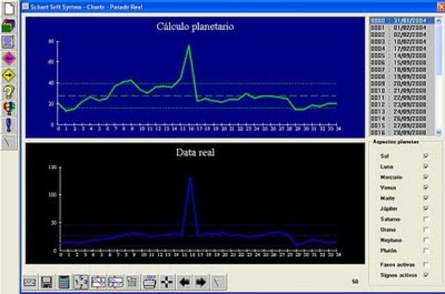This screenshot has height=294, width=445.
Task: Select row 0005 in the date list
Action: (402, 55)
